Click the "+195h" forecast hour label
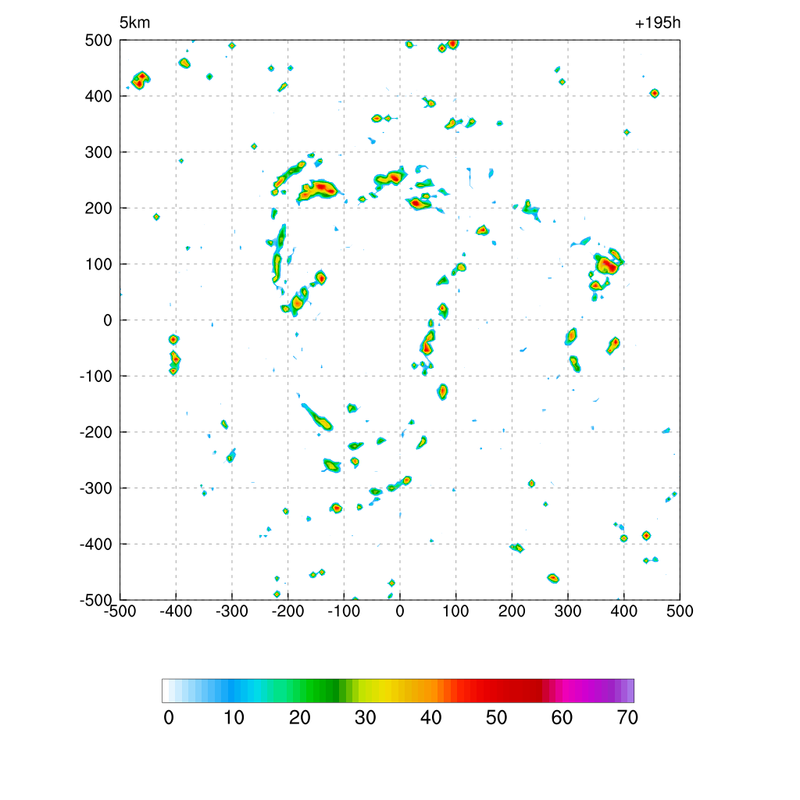 pyautogui.click(x=658, y=23)
